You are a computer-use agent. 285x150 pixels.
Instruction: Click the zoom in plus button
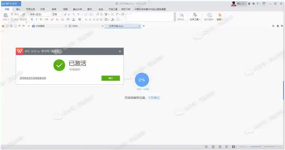277,147
